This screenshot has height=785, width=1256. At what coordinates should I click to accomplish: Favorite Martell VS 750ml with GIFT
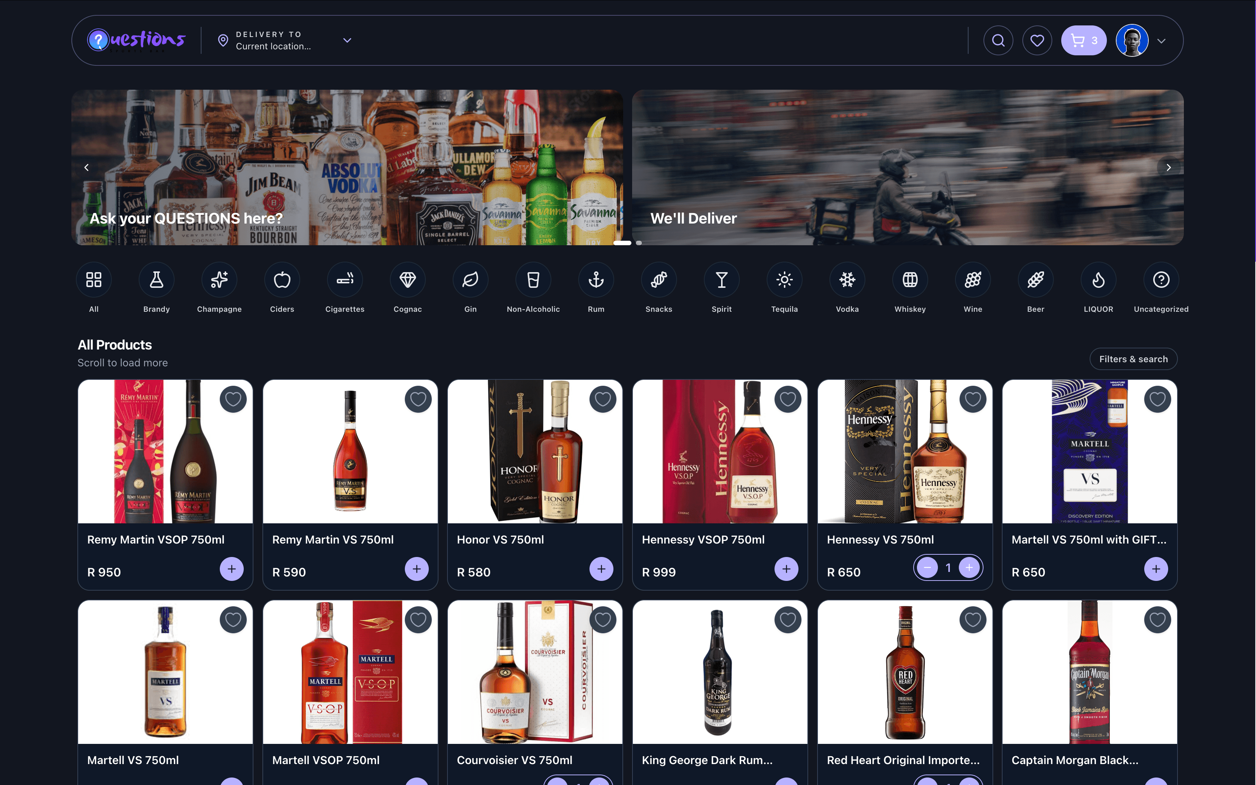pyautogui.click(x=1157, y=399)
